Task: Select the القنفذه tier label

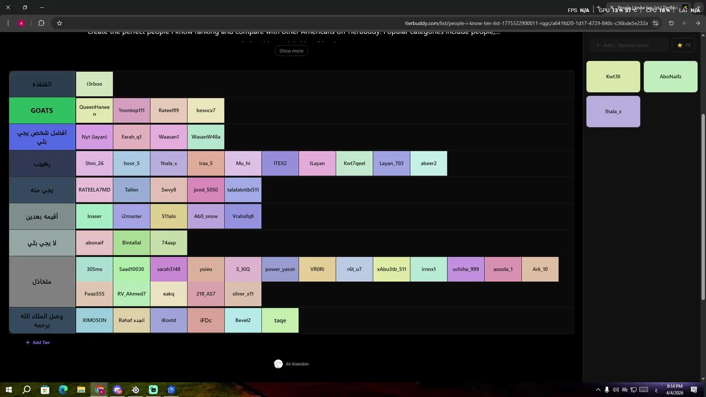Action: pos(42,84)
